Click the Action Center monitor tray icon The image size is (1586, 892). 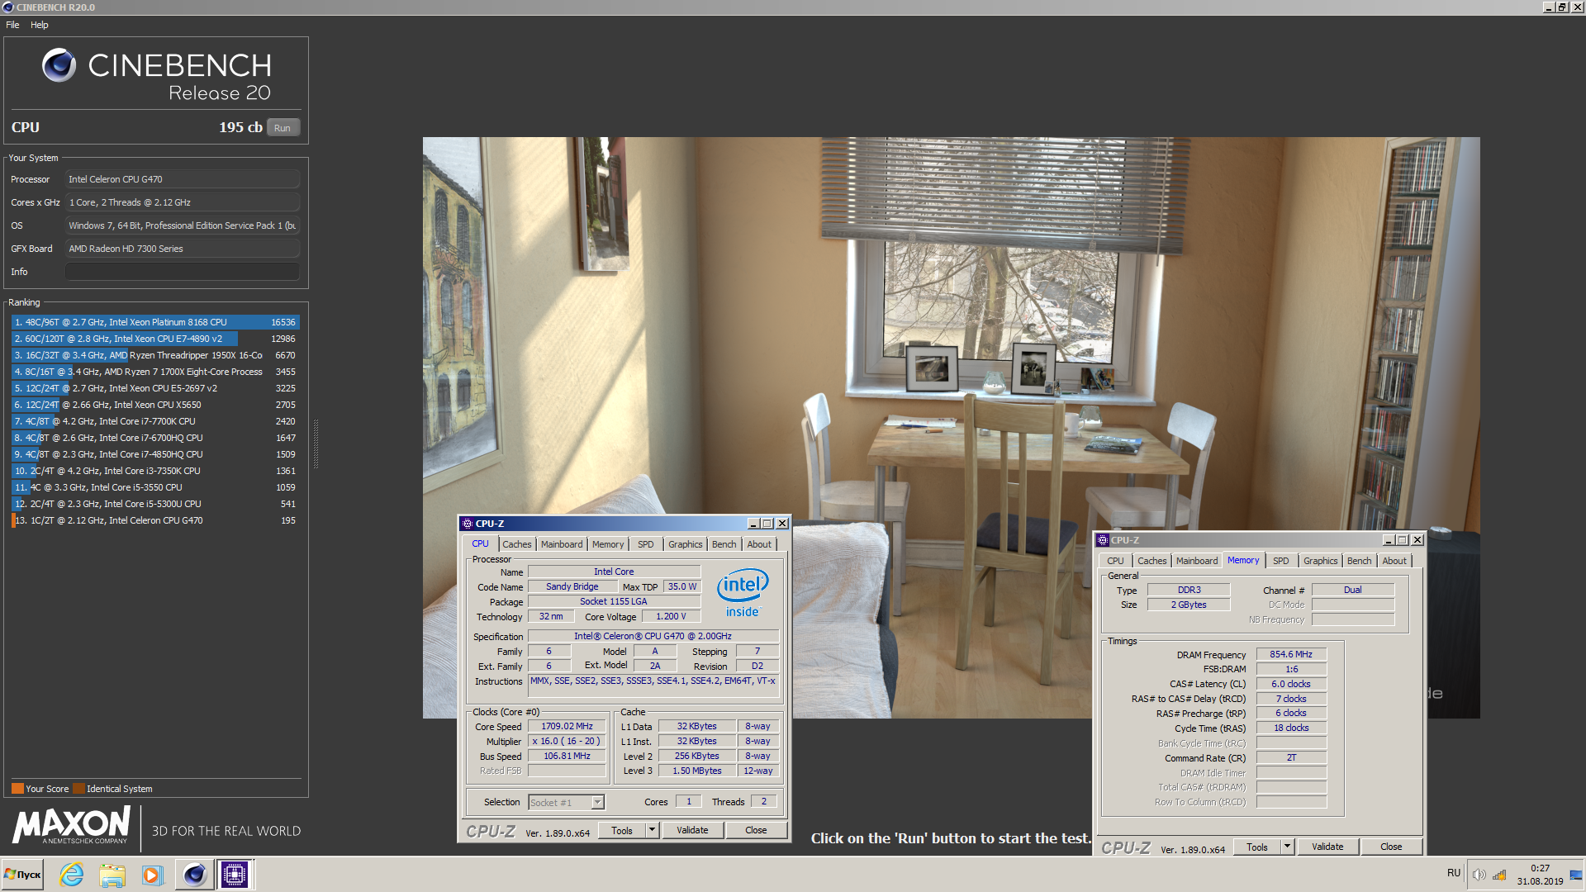tap(1576, 874)
